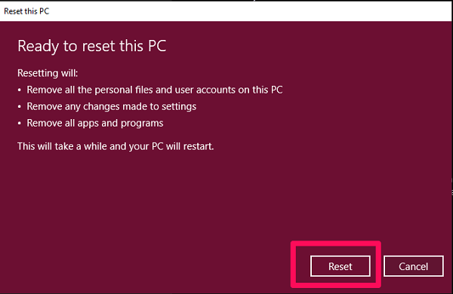Click the 'Ready to reset this PC' heading
Image resolution: width=453 pixels, height=294 pixels.
[x=92, y=46]
